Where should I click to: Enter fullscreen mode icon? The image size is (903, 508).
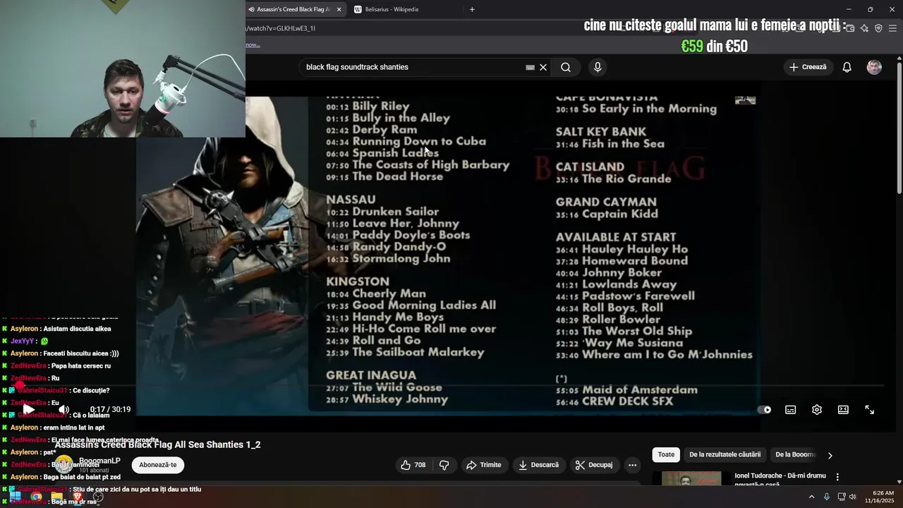[x=870, y=410]
